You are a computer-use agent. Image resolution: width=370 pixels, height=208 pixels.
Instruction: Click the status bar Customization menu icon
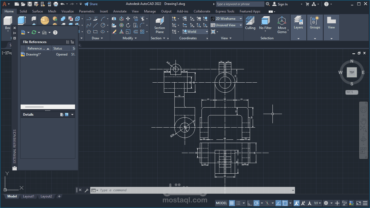pos(365,203)
